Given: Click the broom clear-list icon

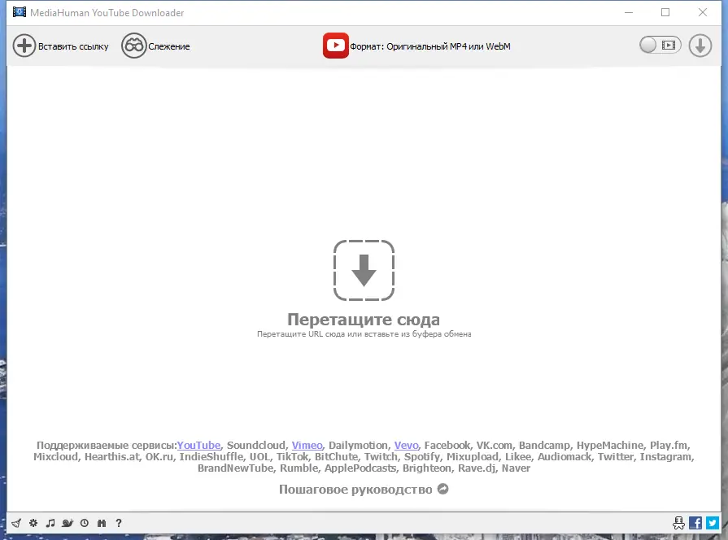Looking at the screenshot, I should coord(16,523).
